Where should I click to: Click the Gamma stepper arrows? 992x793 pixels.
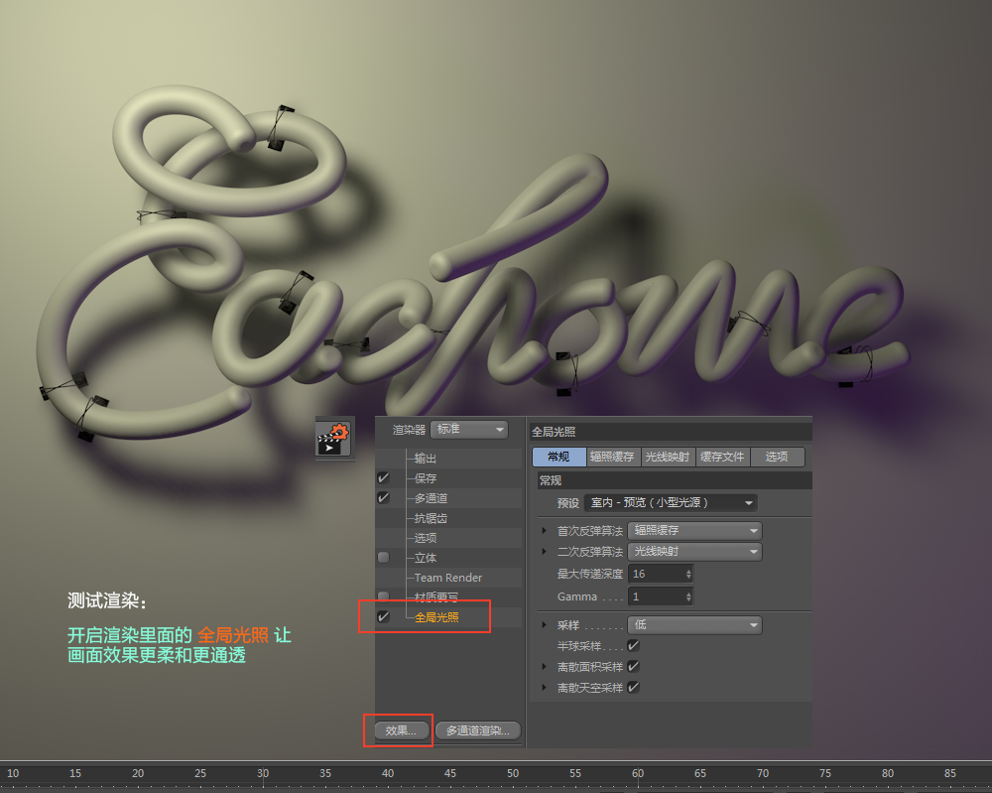tap(689, 596)
